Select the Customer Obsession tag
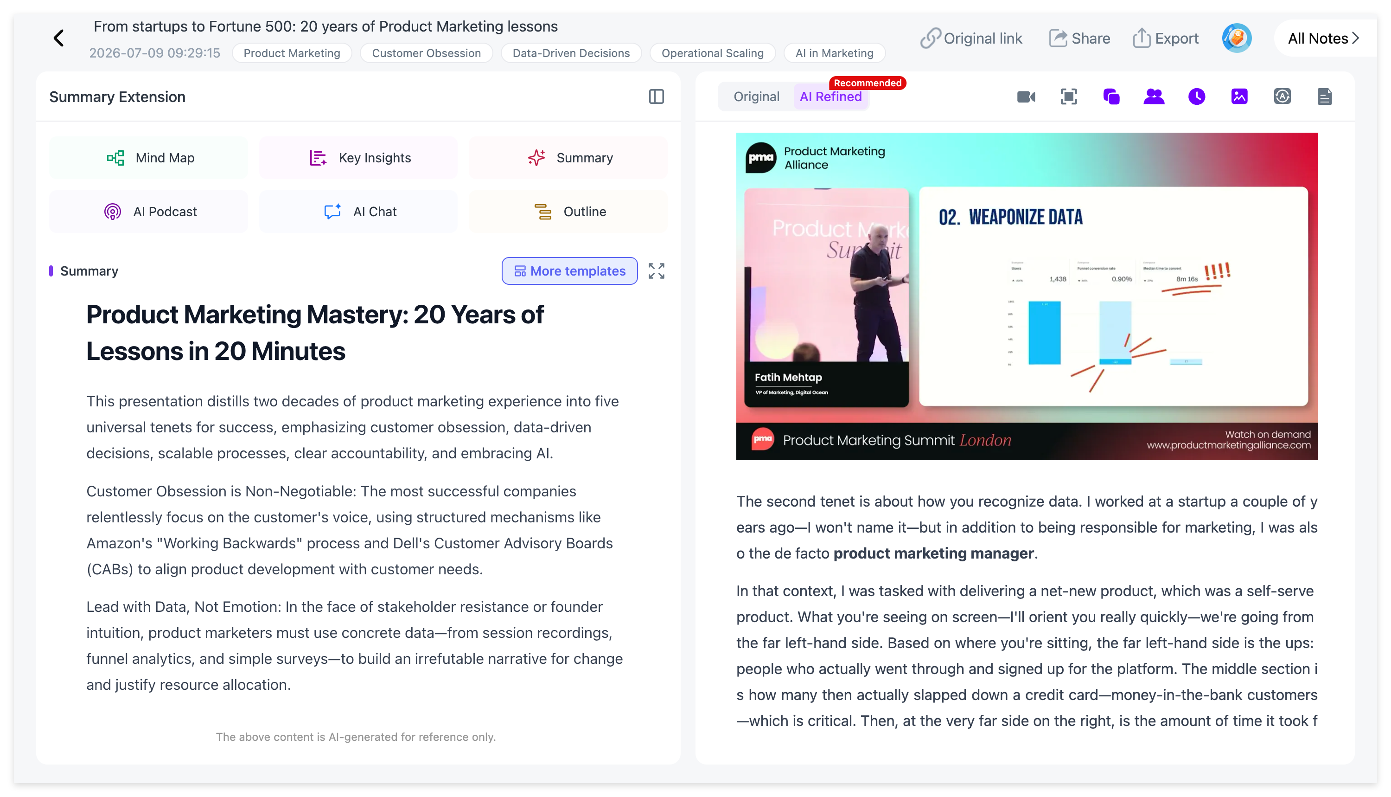Screen dimensions: 1391x797 426,53
